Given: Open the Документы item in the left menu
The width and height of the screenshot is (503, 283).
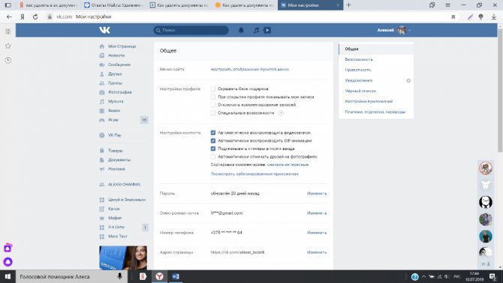Looking at the screenshot, I should [x=119, y=160].
